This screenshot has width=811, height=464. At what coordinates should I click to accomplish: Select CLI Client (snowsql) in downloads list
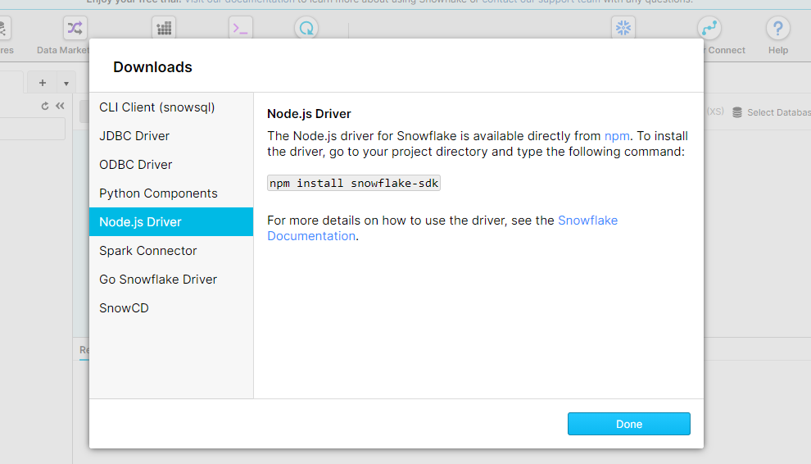(171, 107)
